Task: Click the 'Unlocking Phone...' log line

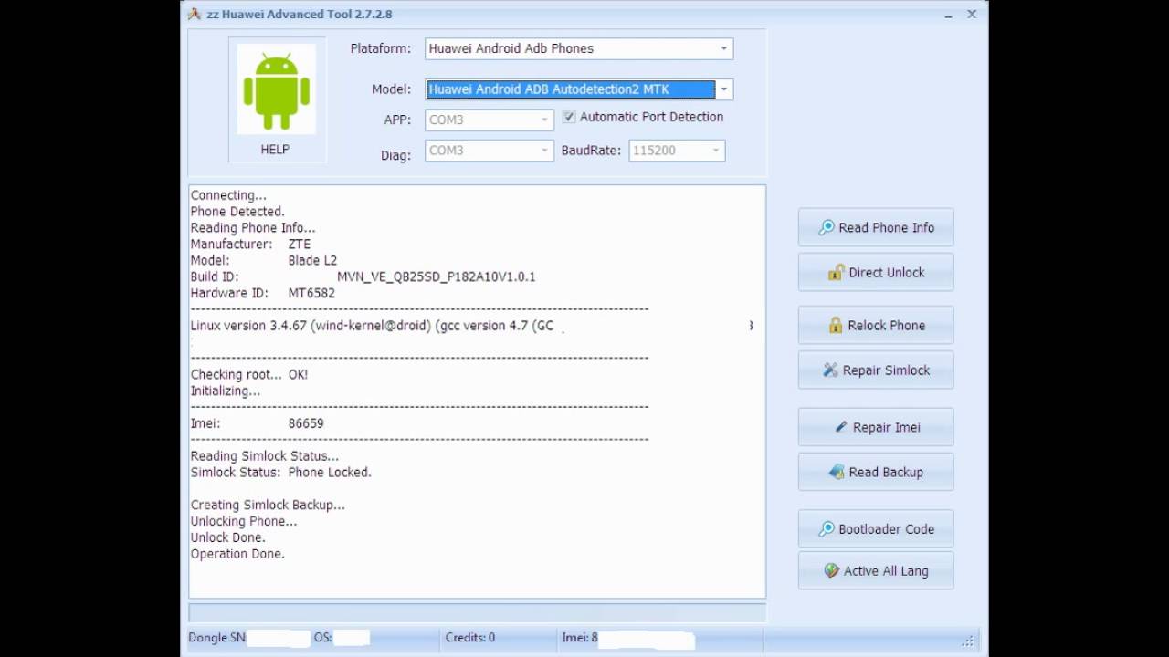Action: (x=244, y=521)
